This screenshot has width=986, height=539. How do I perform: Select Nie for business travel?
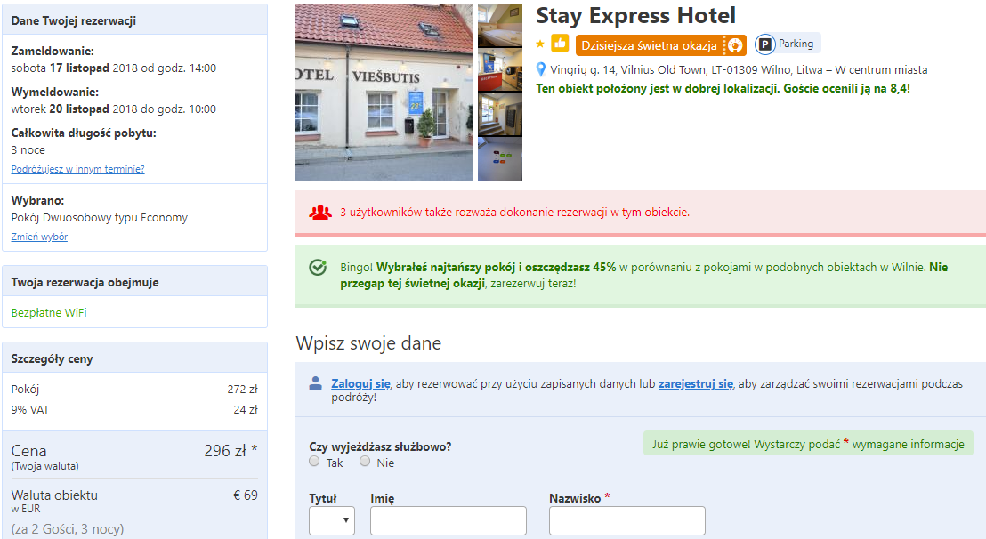365,461
